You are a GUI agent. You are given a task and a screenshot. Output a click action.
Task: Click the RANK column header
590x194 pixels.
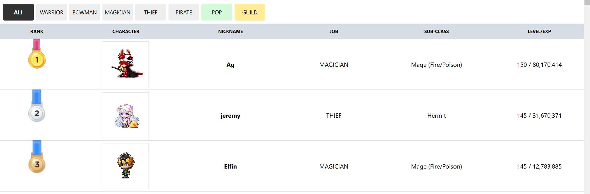coord(37,31)
